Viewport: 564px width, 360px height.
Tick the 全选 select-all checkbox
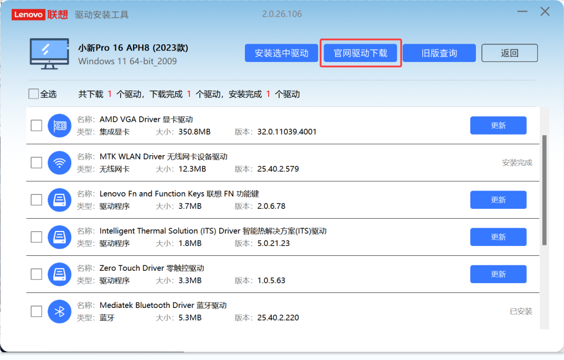pos(33,94)
